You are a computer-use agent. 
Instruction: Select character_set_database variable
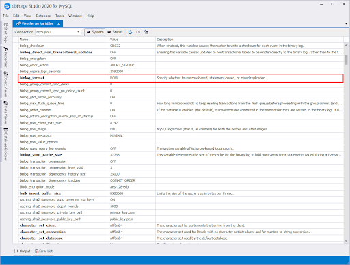(x=41, y=238)
